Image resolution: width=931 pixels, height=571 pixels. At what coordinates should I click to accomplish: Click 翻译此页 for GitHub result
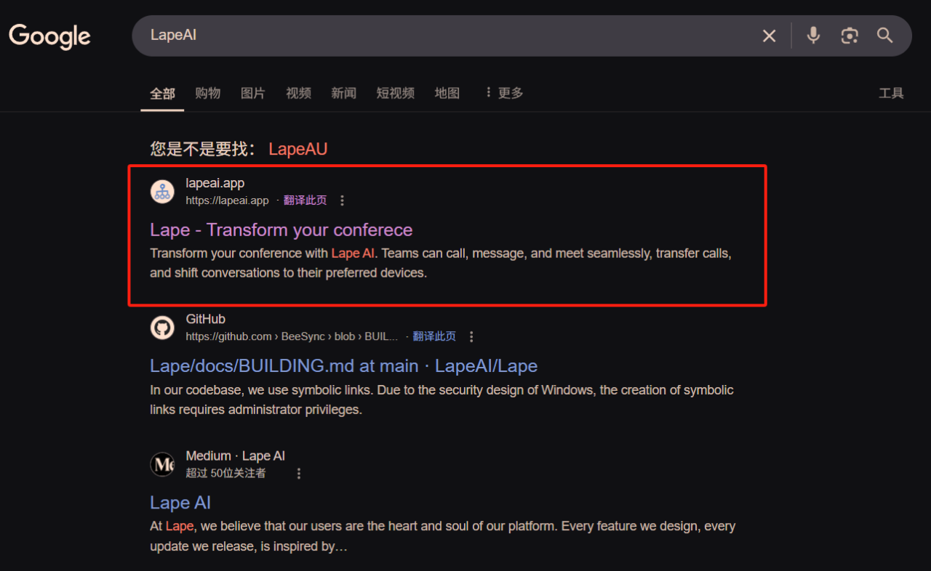[x=434, y=336]
